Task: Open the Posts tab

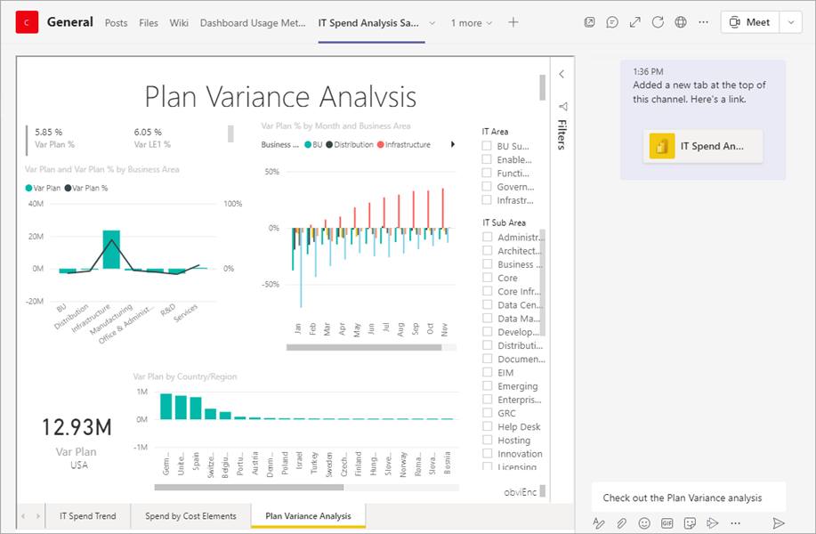Action: coord(116,23)
